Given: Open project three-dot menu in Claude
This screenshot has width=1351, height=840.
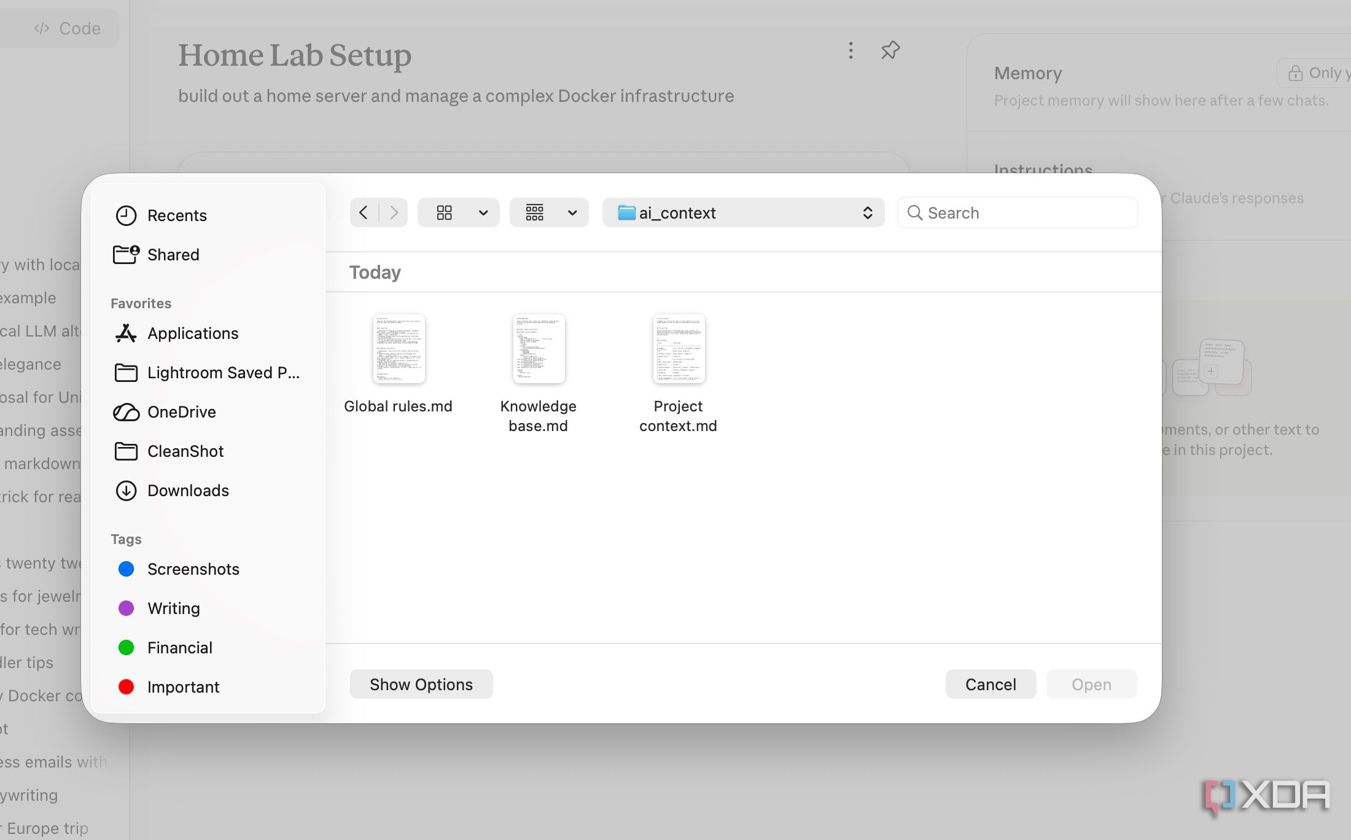Looking at the screenshot, I should [x=851, y=50].
